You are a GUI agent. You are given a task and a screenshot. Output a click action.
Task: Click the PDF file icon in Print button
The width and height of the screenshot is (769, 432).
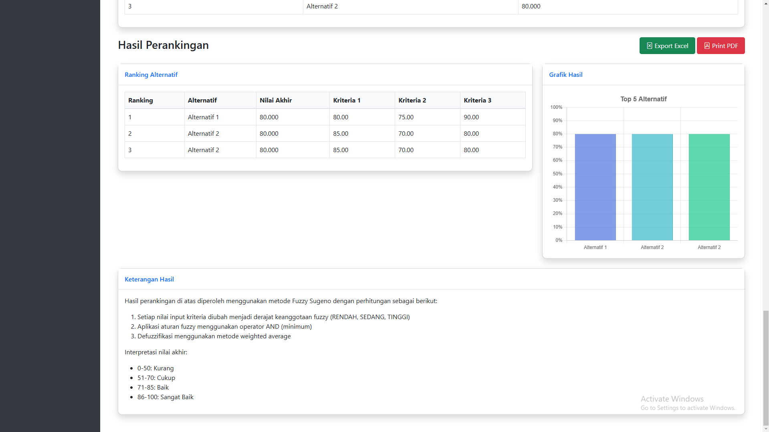707,46
